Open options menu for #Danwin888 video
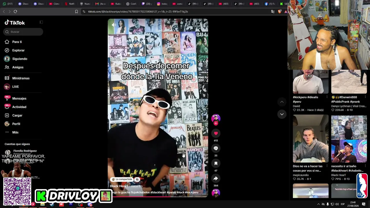 tap(365, 97)
